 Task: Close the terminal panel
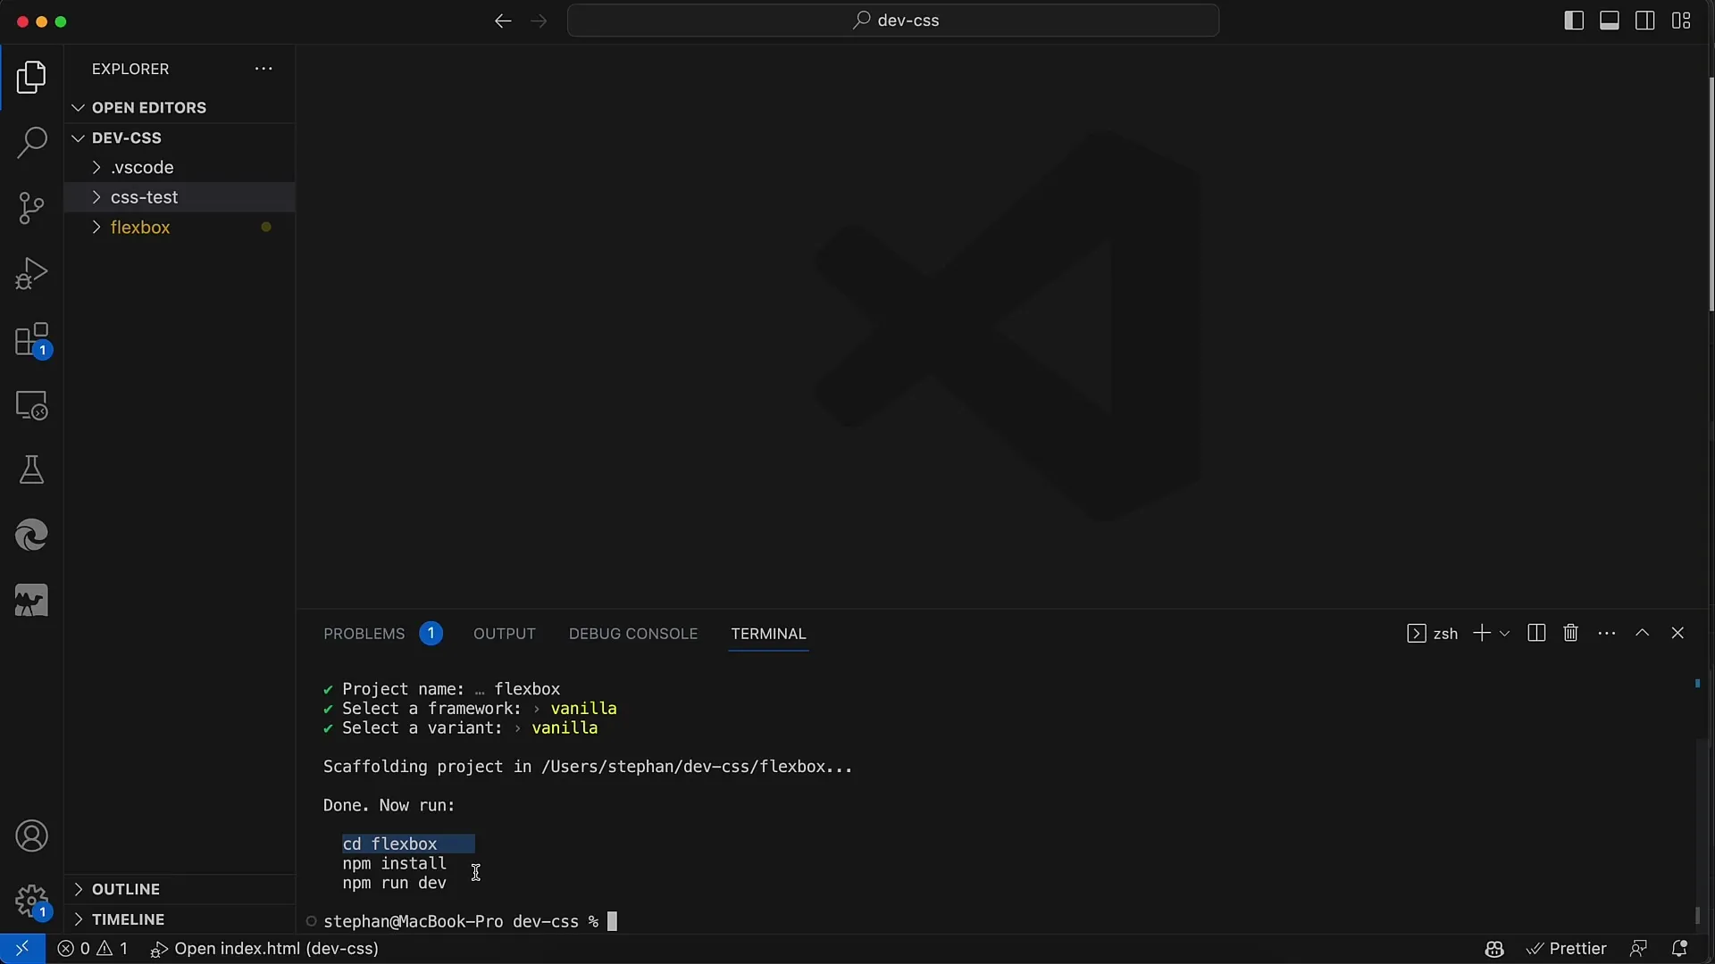(x=1677, y=633)
